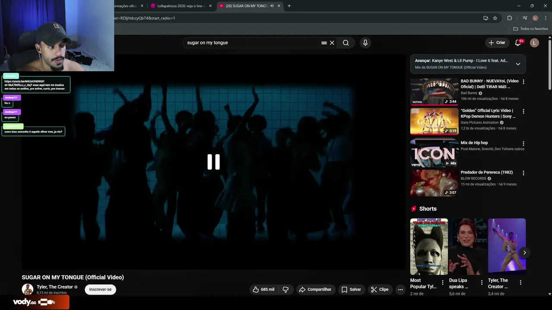
Task: Click install app icon in address bar
Action: click(486, 18)
